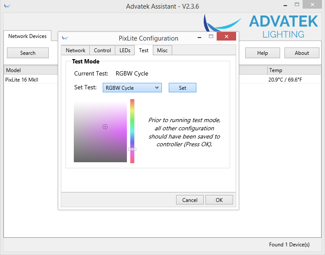Click the Advatek Lighting logo

(261, 26)
